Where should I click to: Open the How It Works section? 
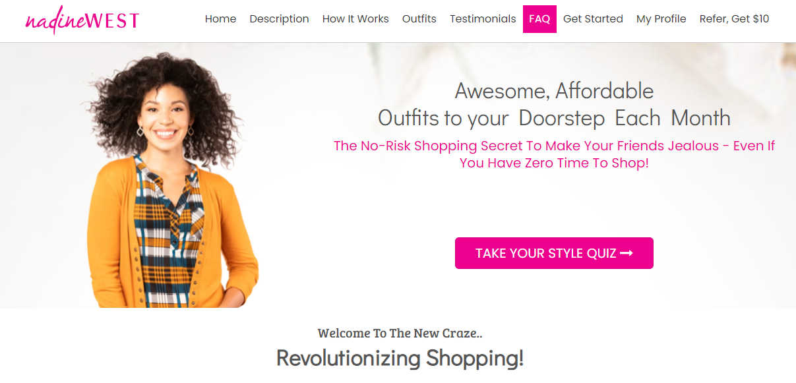click(x=355, y=19)
